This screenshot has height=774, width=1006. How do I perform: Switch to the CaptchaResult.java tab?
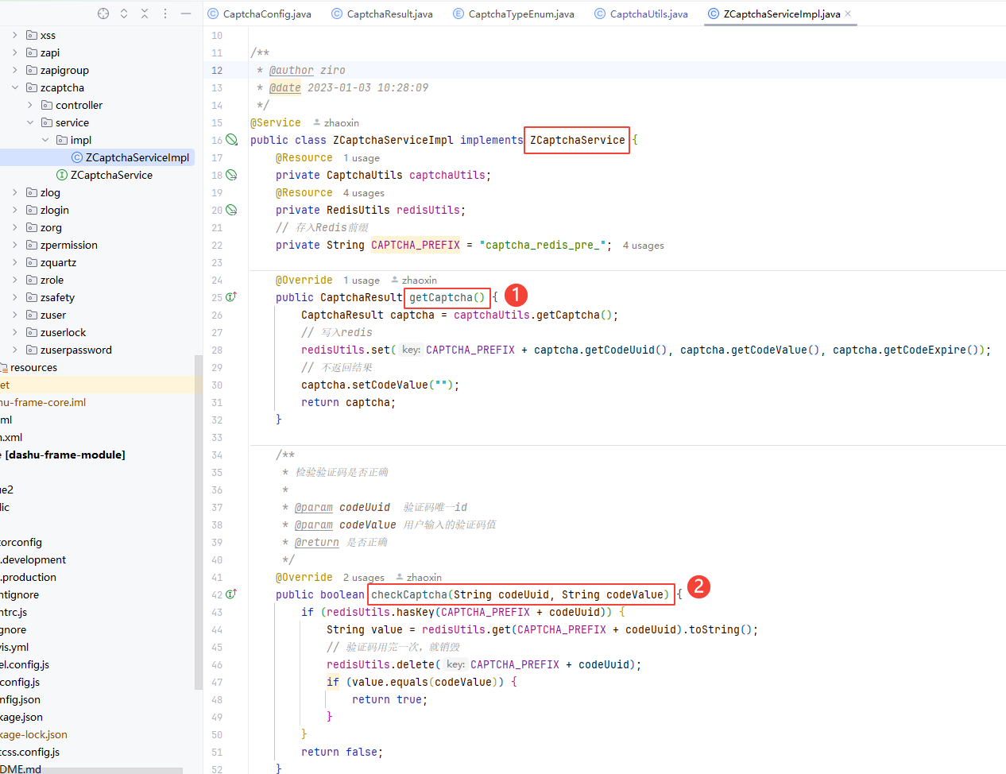[x=382, y=14]
